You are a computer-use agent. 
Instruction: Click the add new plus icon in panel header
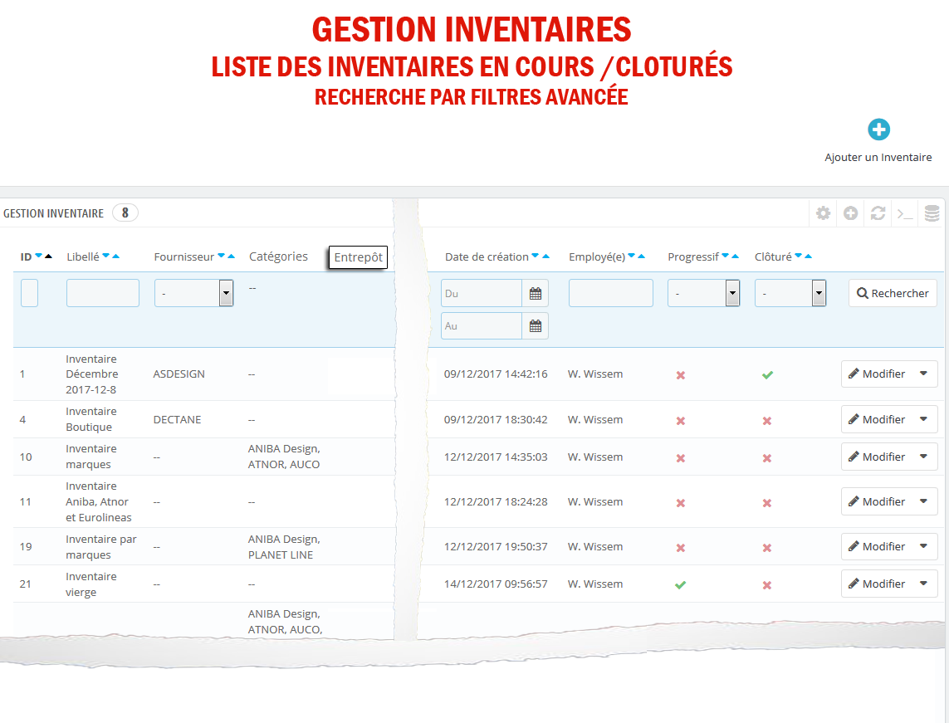coord(850,213)
